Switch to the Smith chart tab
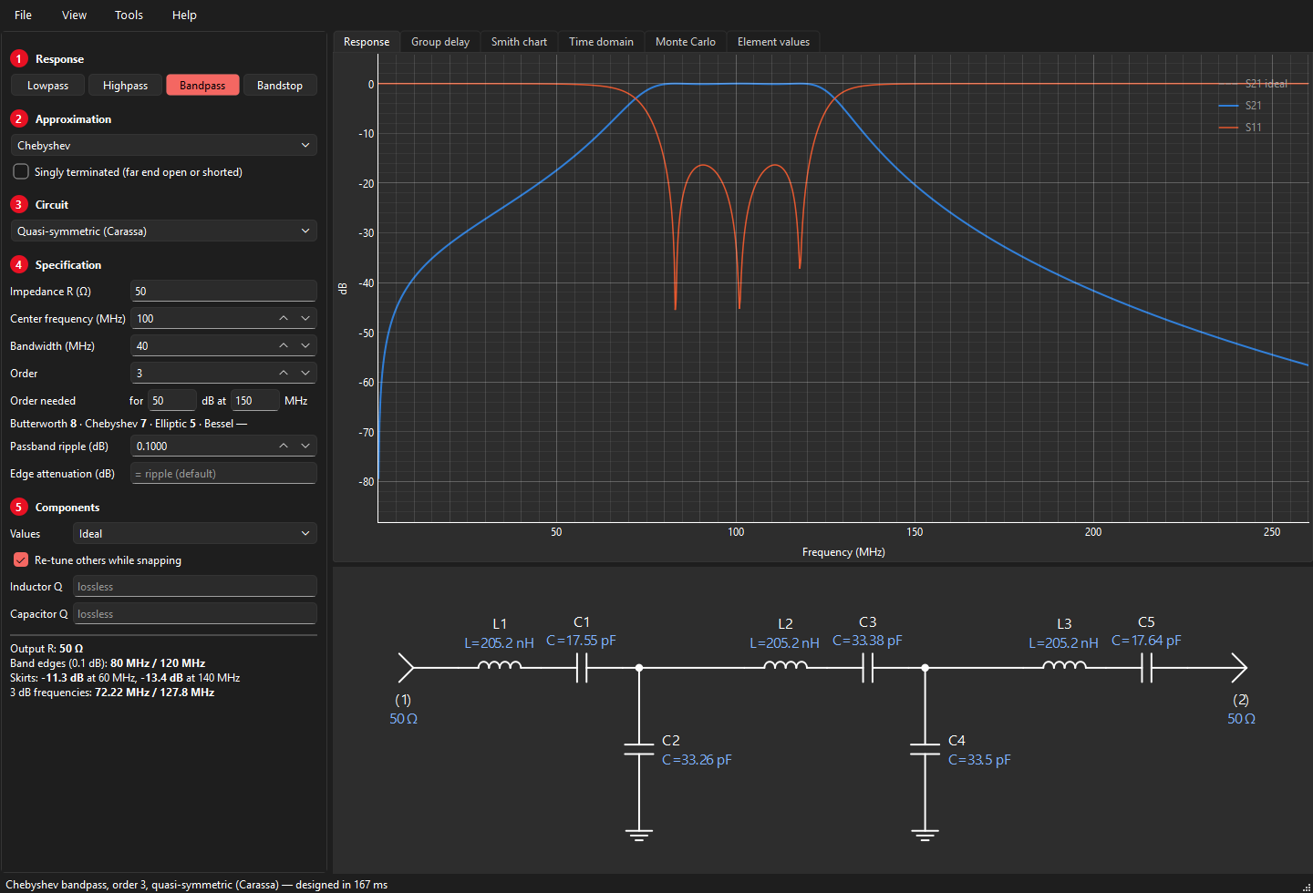The height and width of the screenshot is (893, 1313). point(519,42)
